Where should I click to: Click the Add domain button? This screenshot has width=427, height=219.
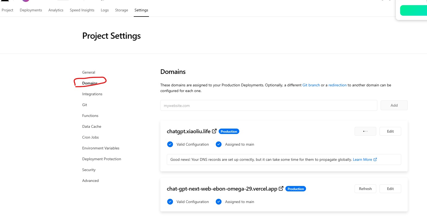(x=394, y=105)
